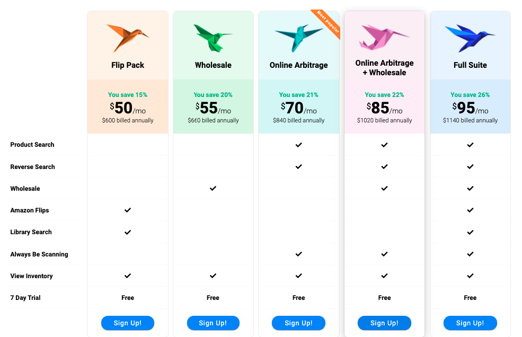
Task: Sign up for the Full Suite plan
Action: 470,323
